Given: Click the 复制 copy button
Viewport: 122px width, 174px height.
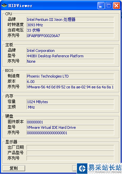Looking at the screenshot, I should 14,168.
